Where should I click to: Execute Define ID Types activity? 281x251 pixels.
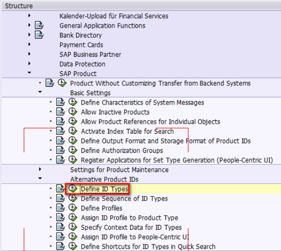(73, 189)
